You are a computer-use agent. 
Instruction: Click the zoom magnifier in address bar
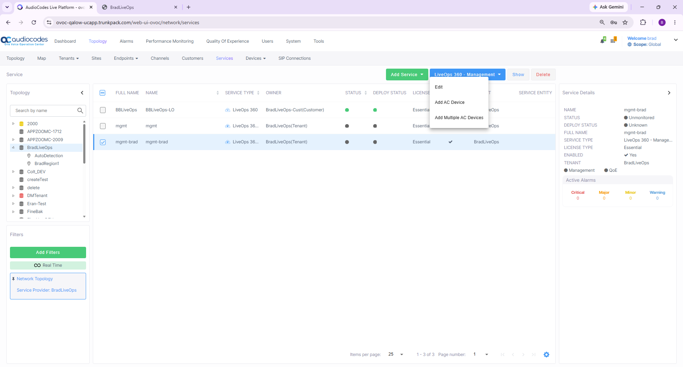point(602,22)
